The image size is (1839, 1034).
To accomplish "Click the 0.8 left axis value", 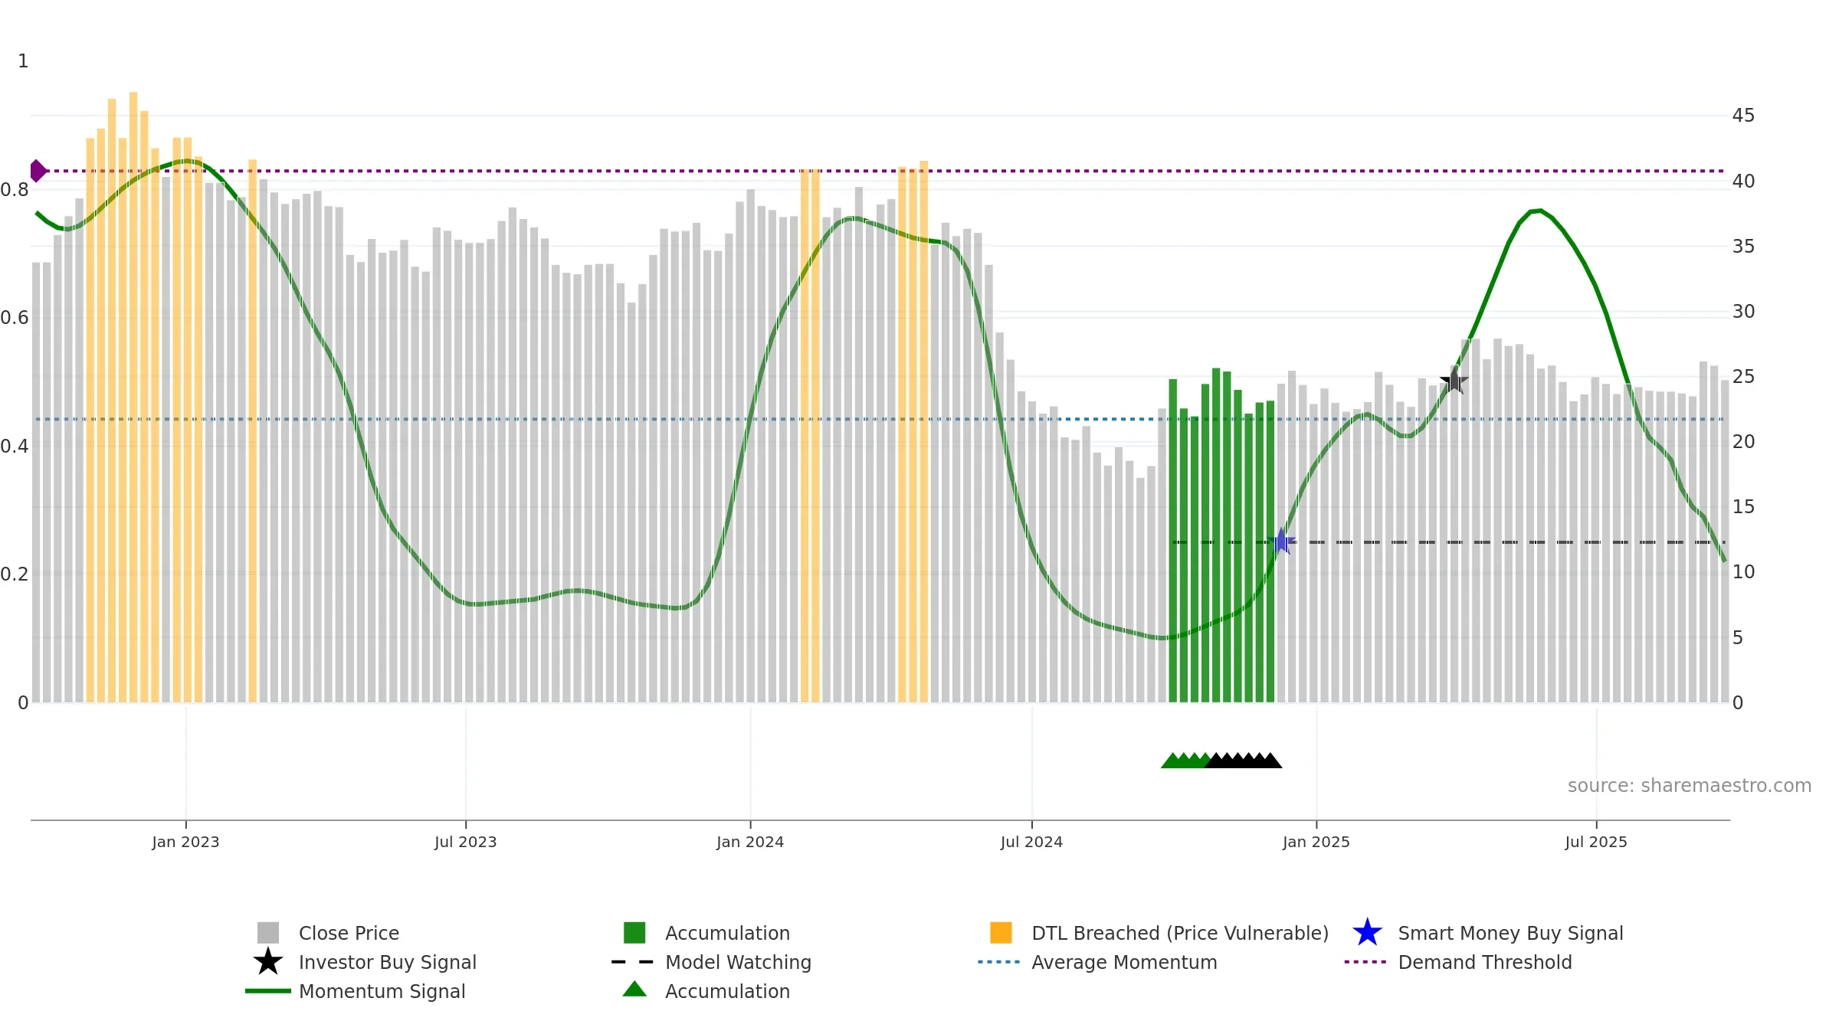I will pos(15,190).
